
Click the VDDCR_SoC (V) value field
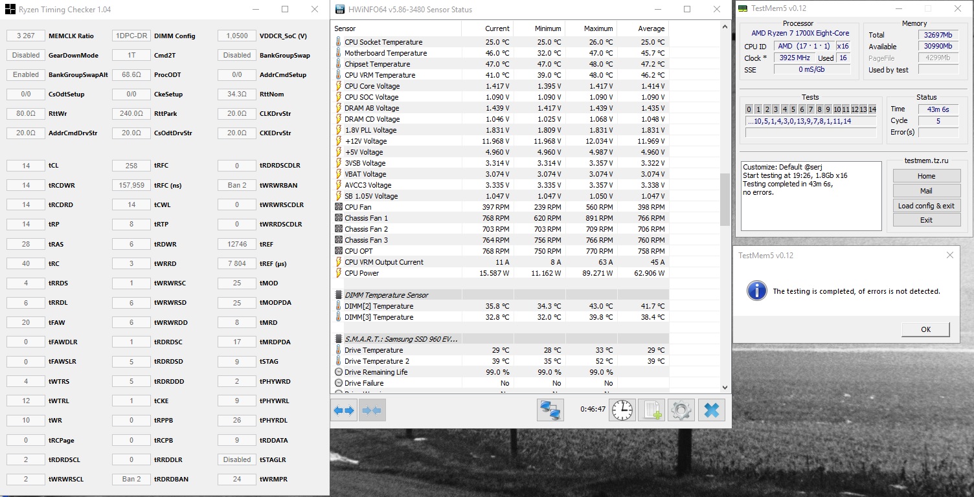point(237,36)
